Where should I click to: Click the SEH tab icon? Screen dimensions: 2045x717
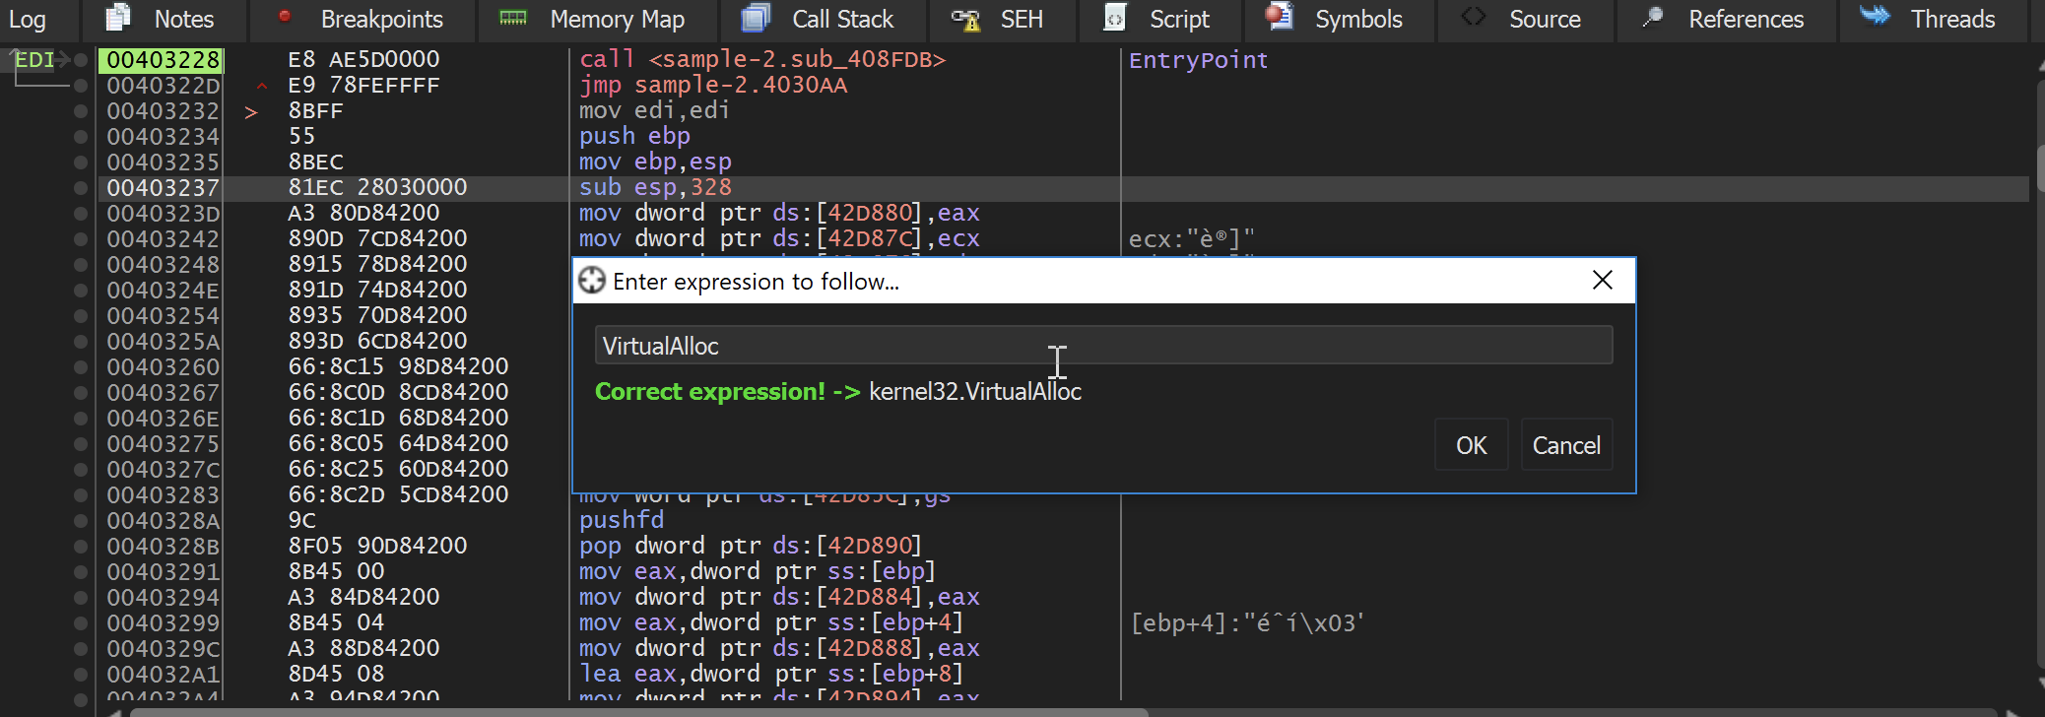click(965, 19)
